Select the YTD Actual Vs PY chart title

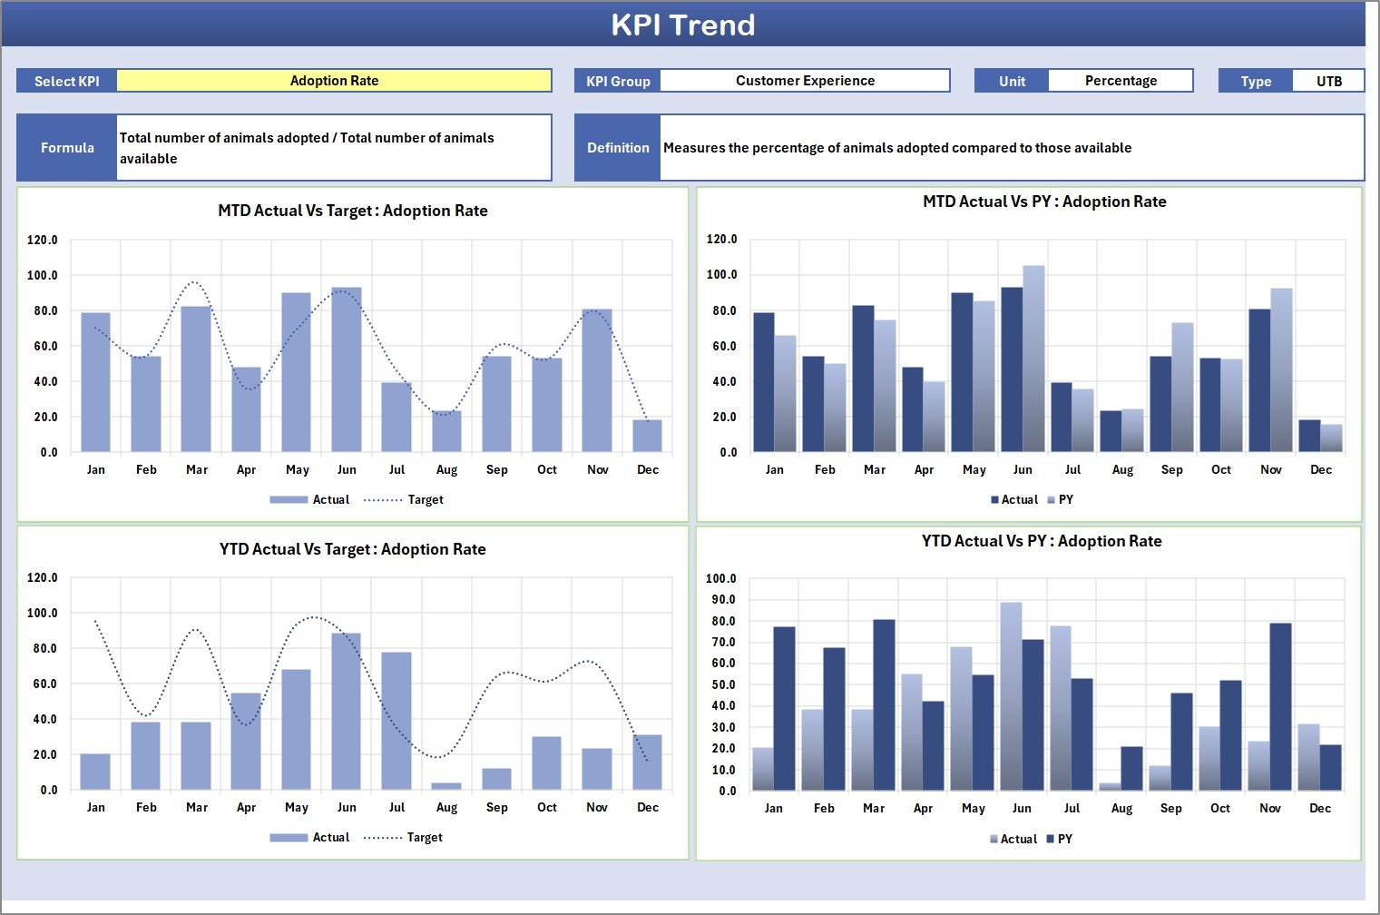click(x=1042, y=541)
